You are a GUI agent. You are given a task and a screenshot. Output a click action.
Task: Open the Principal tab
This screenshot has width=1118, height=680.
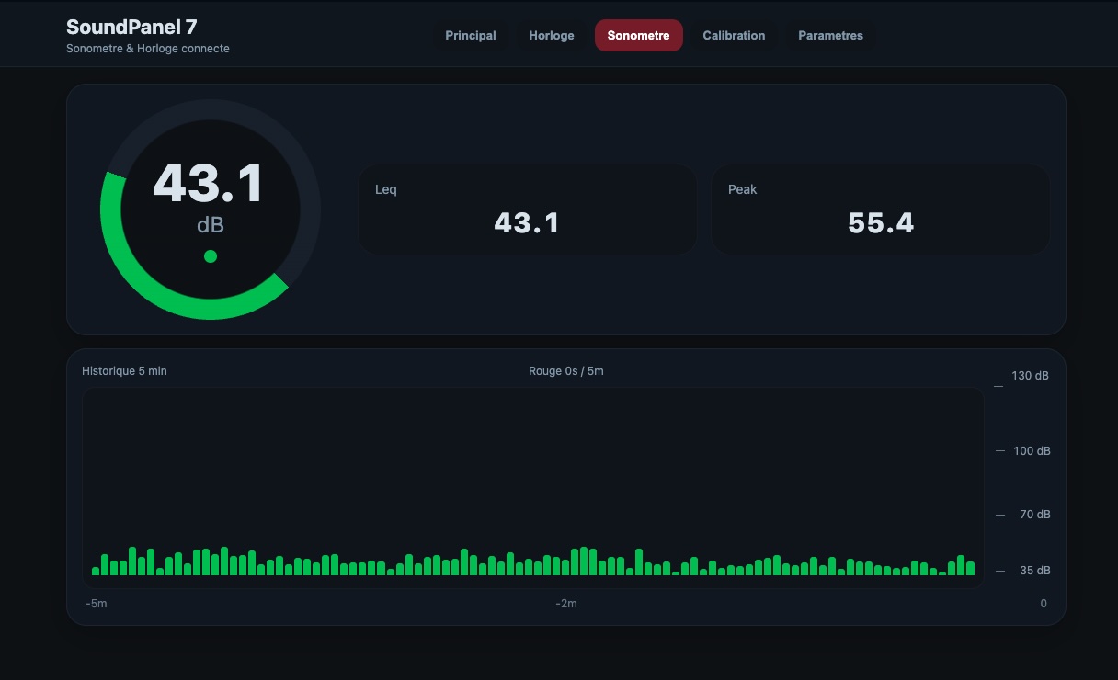[x=471, y=36]
